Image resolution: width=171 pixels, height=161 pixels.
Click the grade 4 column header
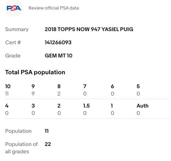point(7,106)
